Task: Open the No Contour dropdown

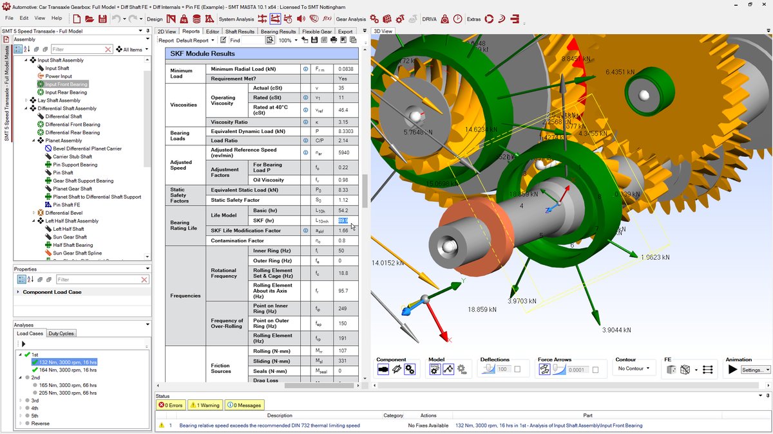Action: tap(634, 369)
